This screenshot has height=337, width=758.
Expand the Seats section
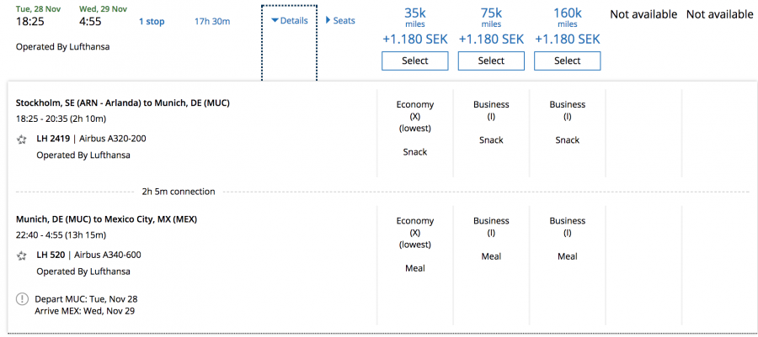click(x=340, y=20)
